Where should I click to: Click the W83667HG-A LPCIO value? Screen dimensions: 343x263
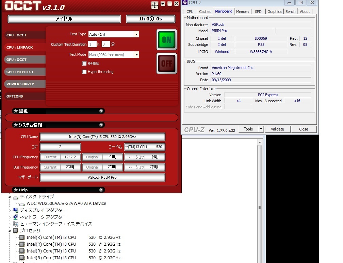(261, 52)
